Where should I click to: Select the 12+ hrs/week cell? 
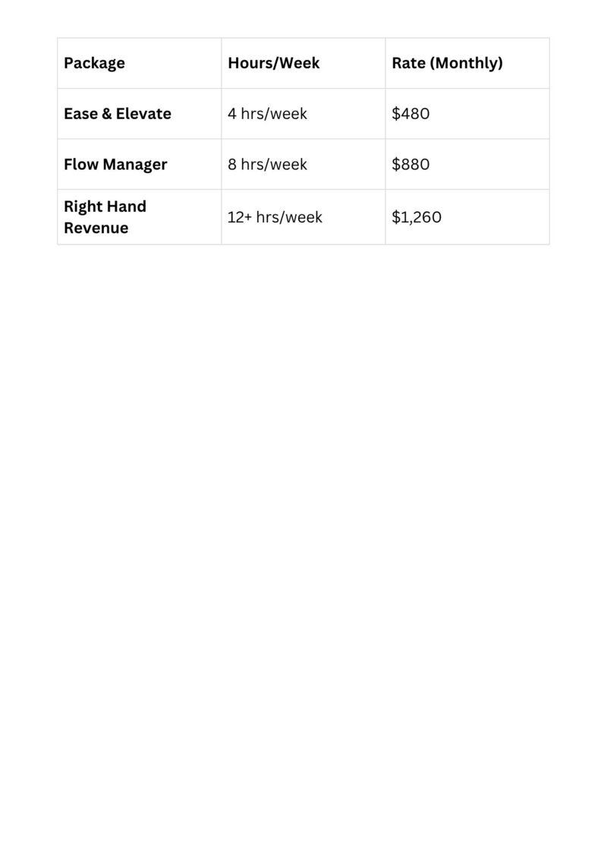point(275,217)
